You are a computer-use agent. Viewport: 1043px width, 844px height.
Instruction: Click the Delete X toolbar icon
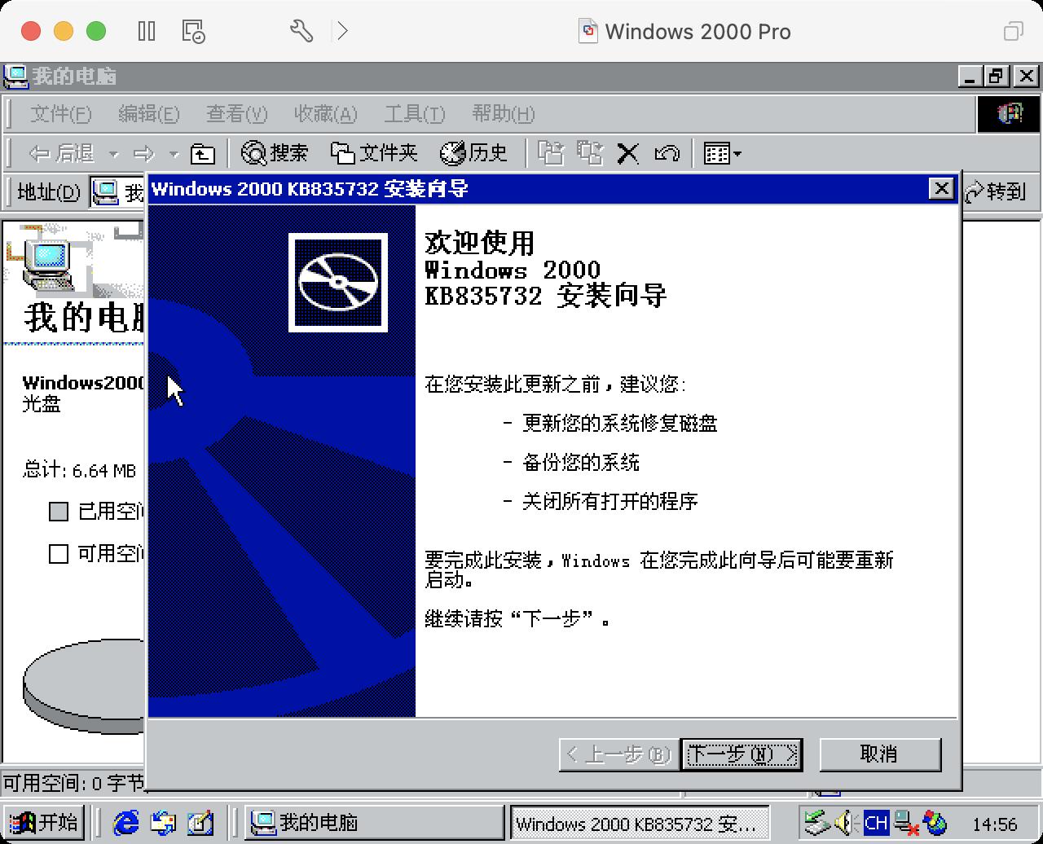(627, 153)
